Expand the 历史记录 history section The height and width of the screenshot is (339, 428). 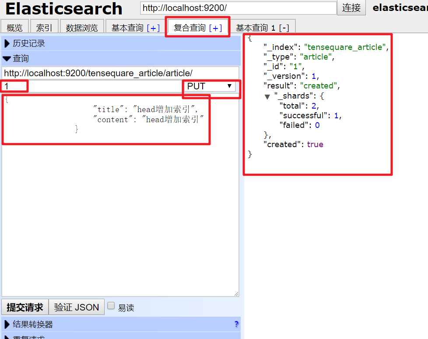(x=121, y=43)
